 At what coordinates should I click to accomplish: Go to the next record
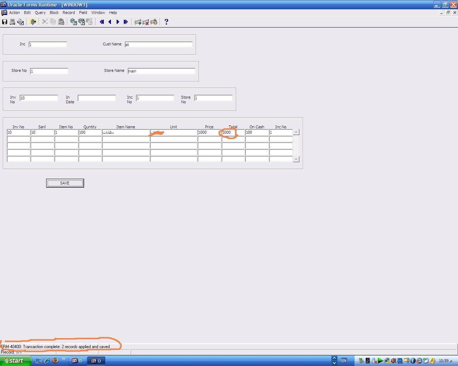(x=118, y=22)
